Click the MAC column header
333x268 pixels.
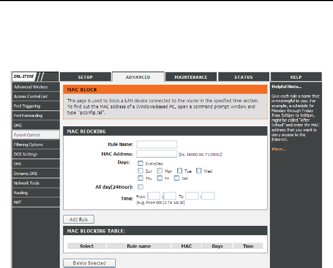pyautogui.click(x=187, y=246)
